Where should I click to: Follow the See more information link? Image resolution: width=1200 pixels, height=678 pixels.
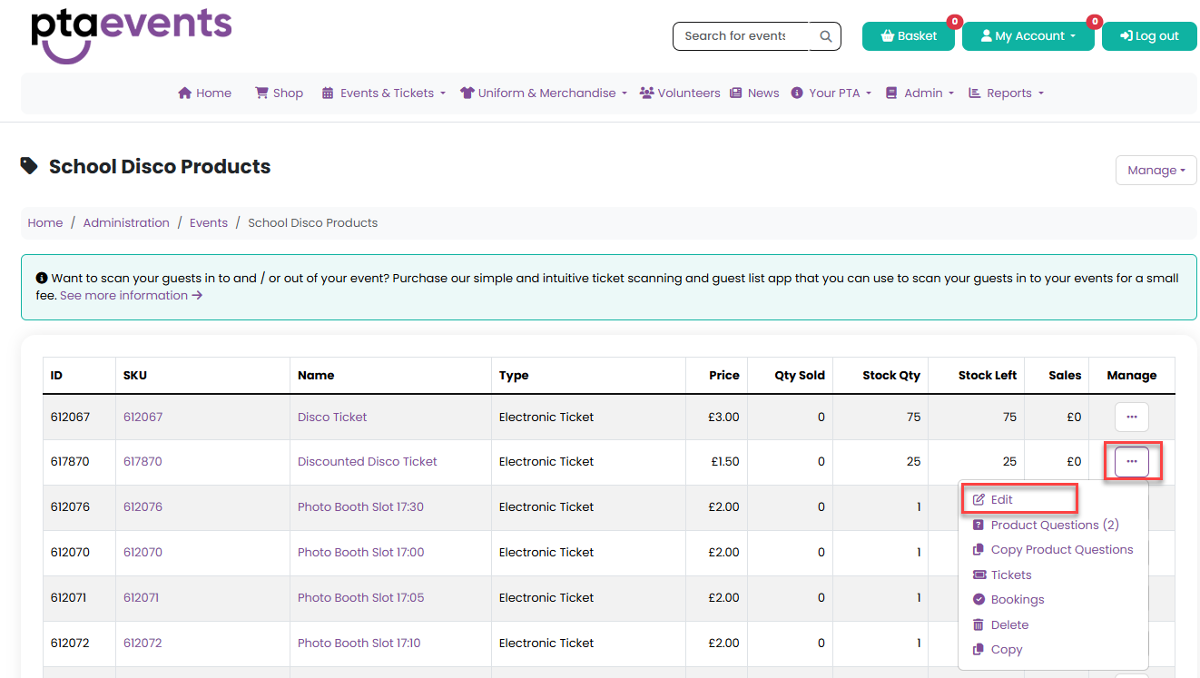[x=131, y=295]
